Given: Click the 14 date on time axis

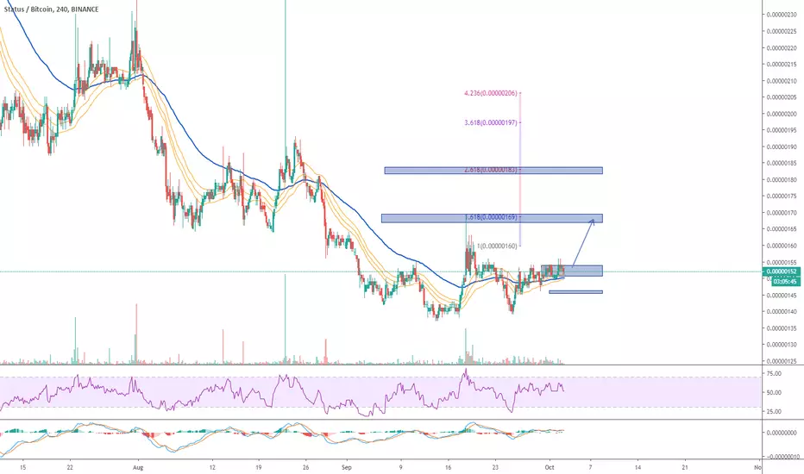Looking at the screenshot, I should click(638, 467).
